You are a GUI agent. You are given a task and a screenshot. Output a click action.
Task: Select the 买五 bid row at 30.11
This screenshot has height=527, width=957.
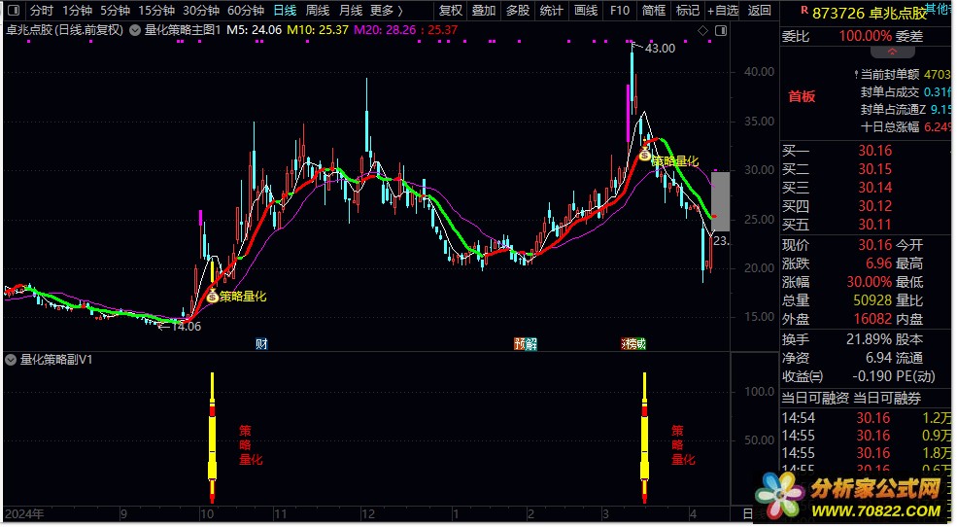click(866, 224)
